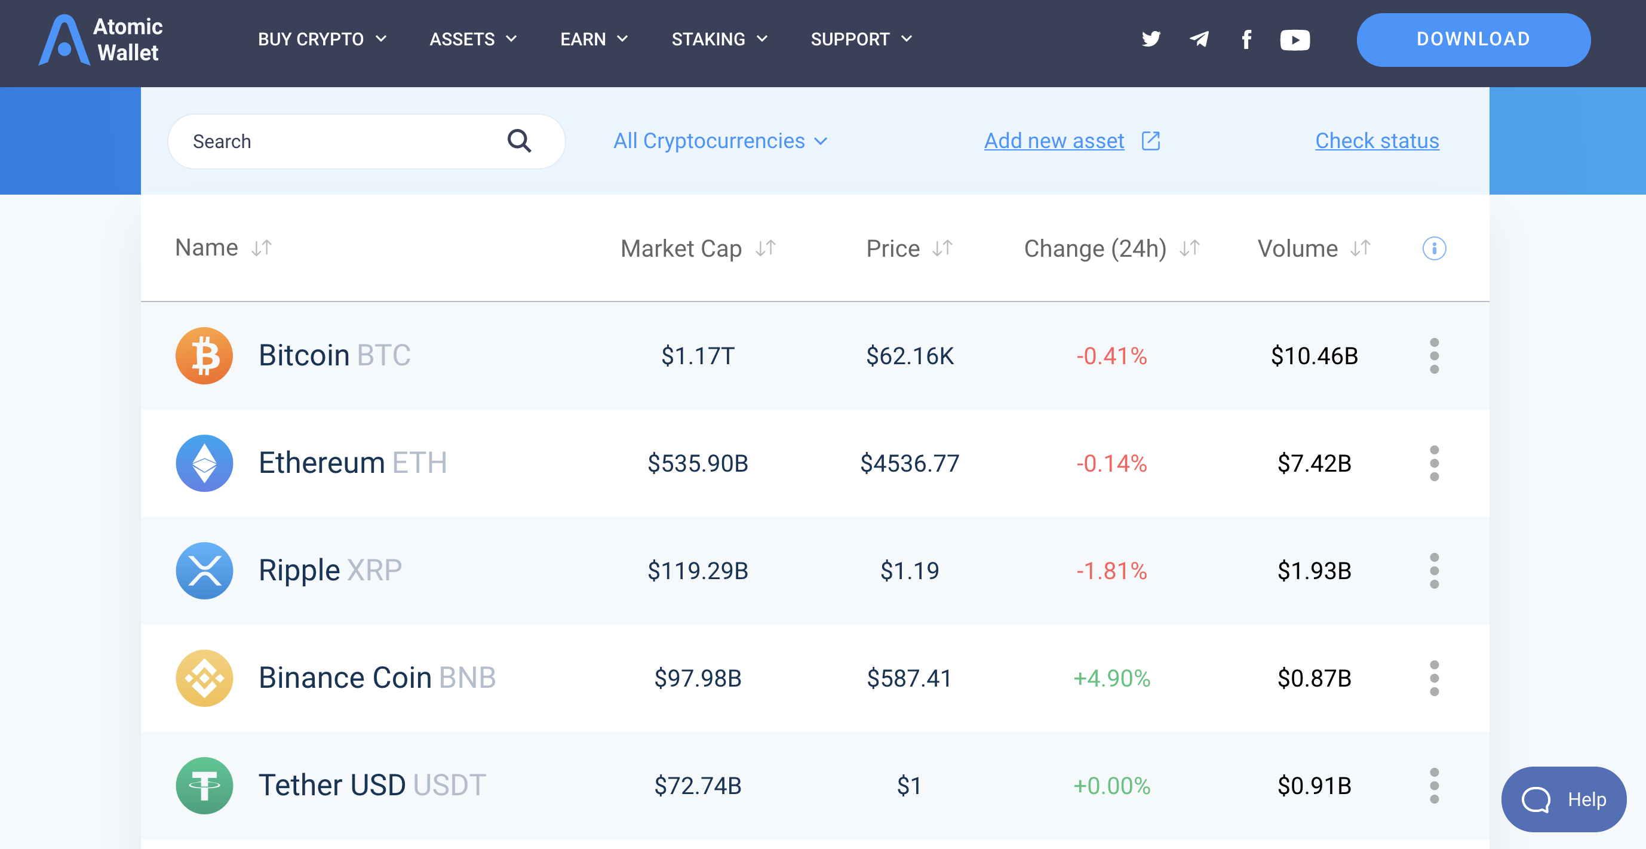
Task: Expand the EARN menu
Action: pyautogui.click(x=594, y=39)
